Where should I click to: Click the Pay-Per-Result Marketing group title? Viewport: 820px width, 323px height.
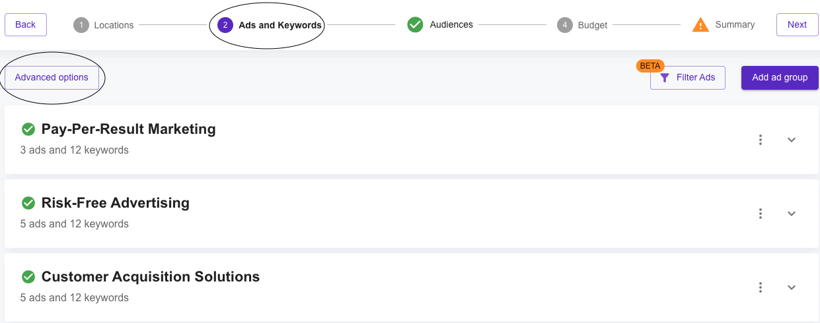(129, 129)
